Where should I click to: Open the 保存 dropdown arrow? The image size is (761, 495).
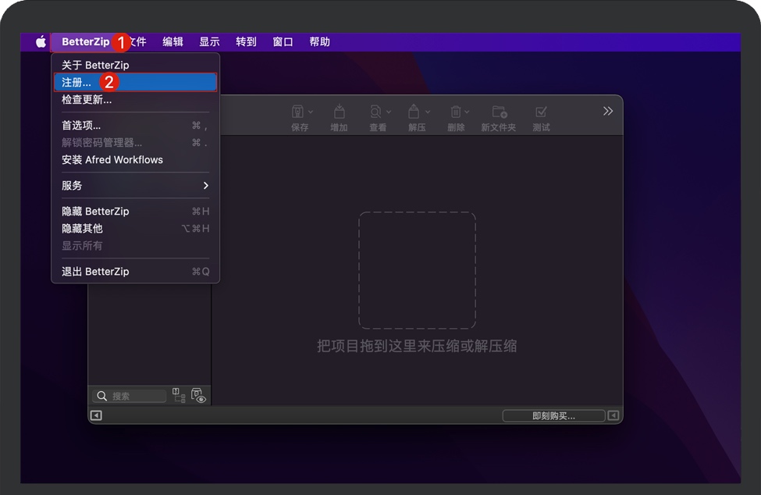pos(311,112)
